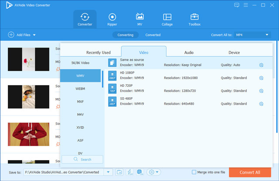Click 'Quality: Auto' text
This screenshot has width=279, height=181.
pyautogui.click(x=231, y=65)
